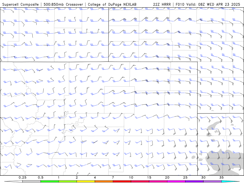Click the legend value 15

(149, 178)
